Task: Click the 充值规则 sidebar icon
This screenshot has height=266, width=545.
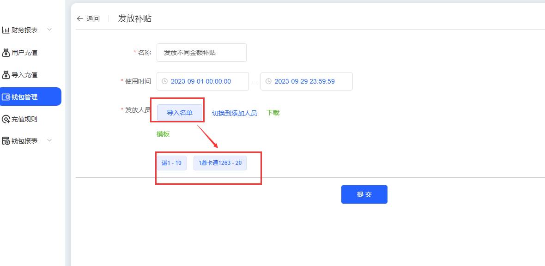Action: pos(6,119)
